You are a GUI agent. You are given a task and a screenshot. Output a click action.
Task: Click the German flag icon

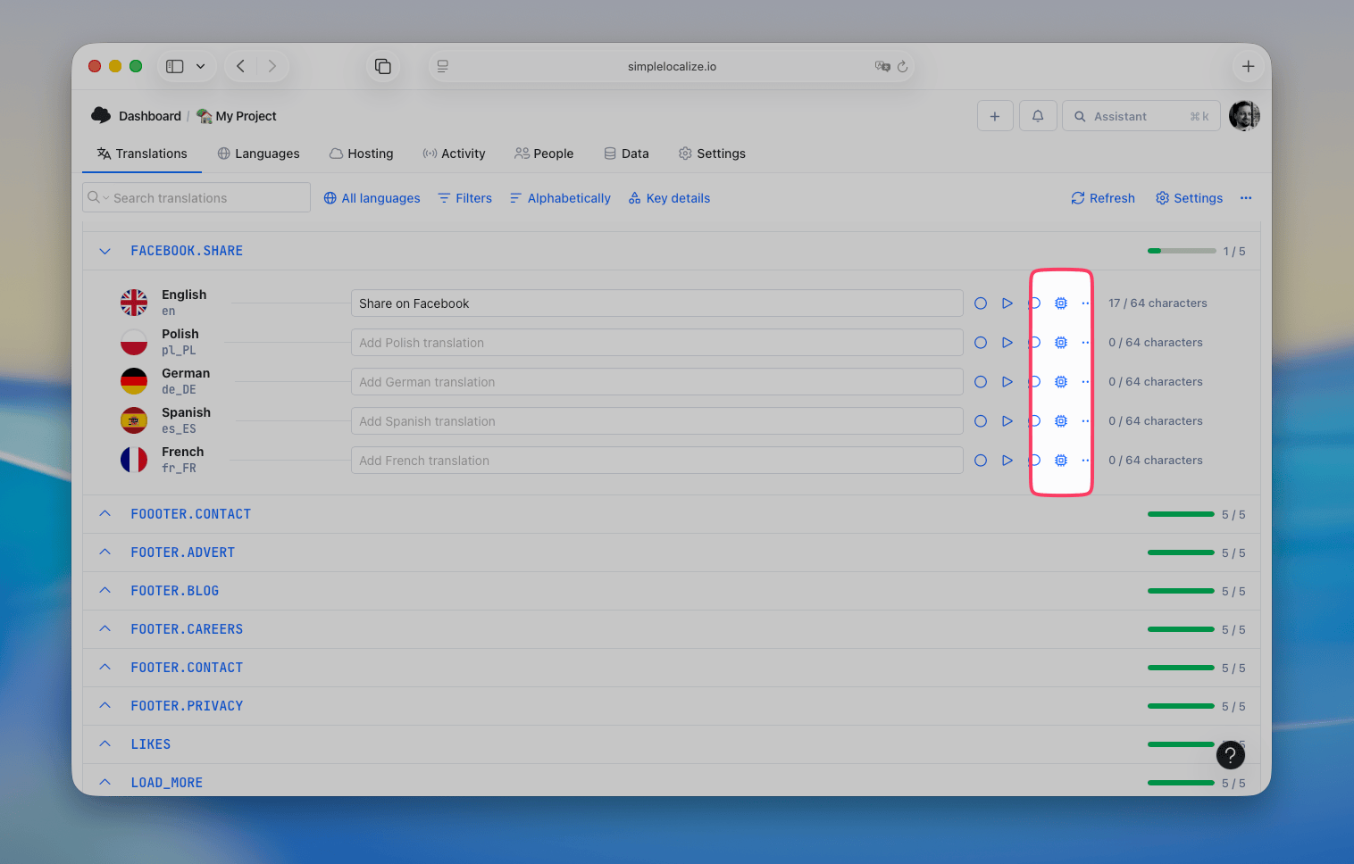click(134, 381)
